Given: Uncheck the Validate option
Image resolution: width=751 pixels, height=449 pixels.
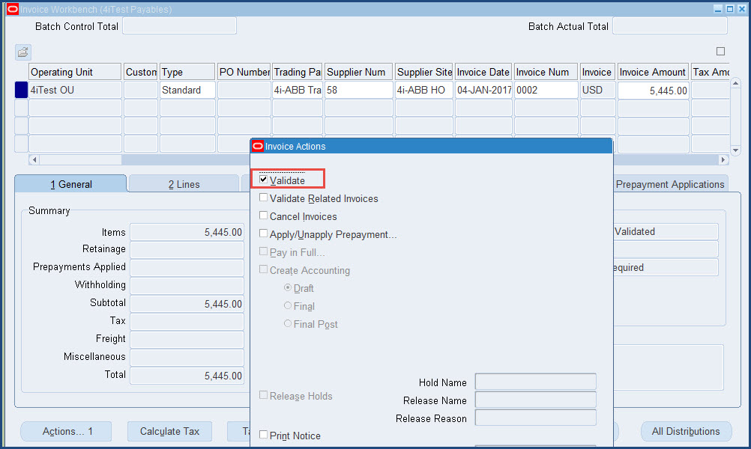Looking at the screenshot, I should coord(263,180).
